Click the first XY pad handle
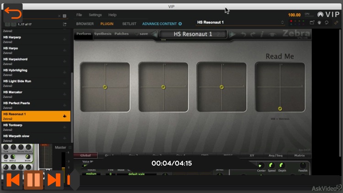Screen dimensions: 343x193 point(105,87)
